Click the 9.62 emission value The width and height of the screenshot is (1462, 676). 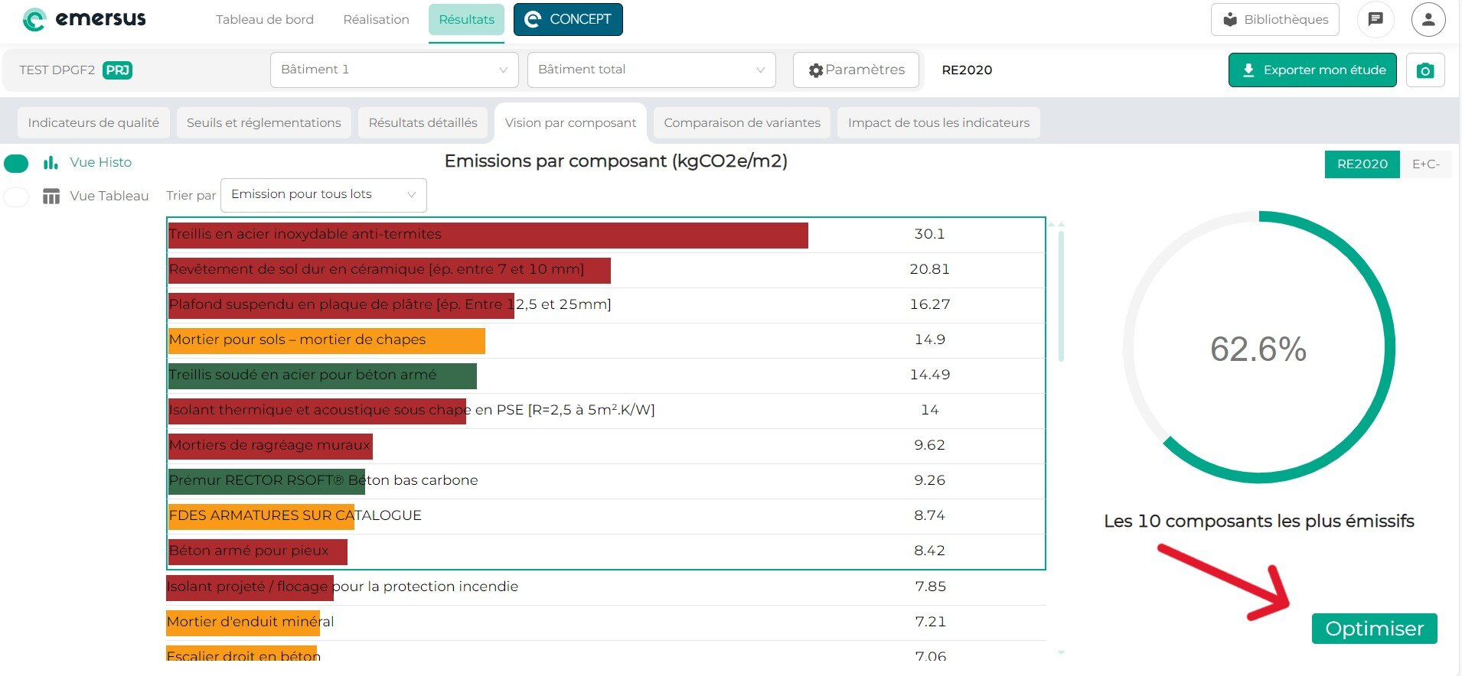(929, 446)
